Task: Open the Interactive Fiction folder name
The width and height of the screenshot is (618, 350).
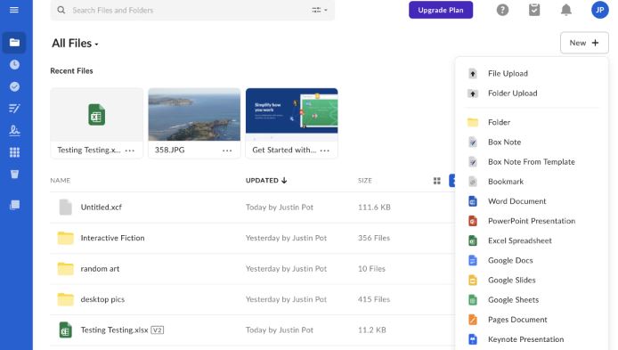Action: (x=113, y=238)
